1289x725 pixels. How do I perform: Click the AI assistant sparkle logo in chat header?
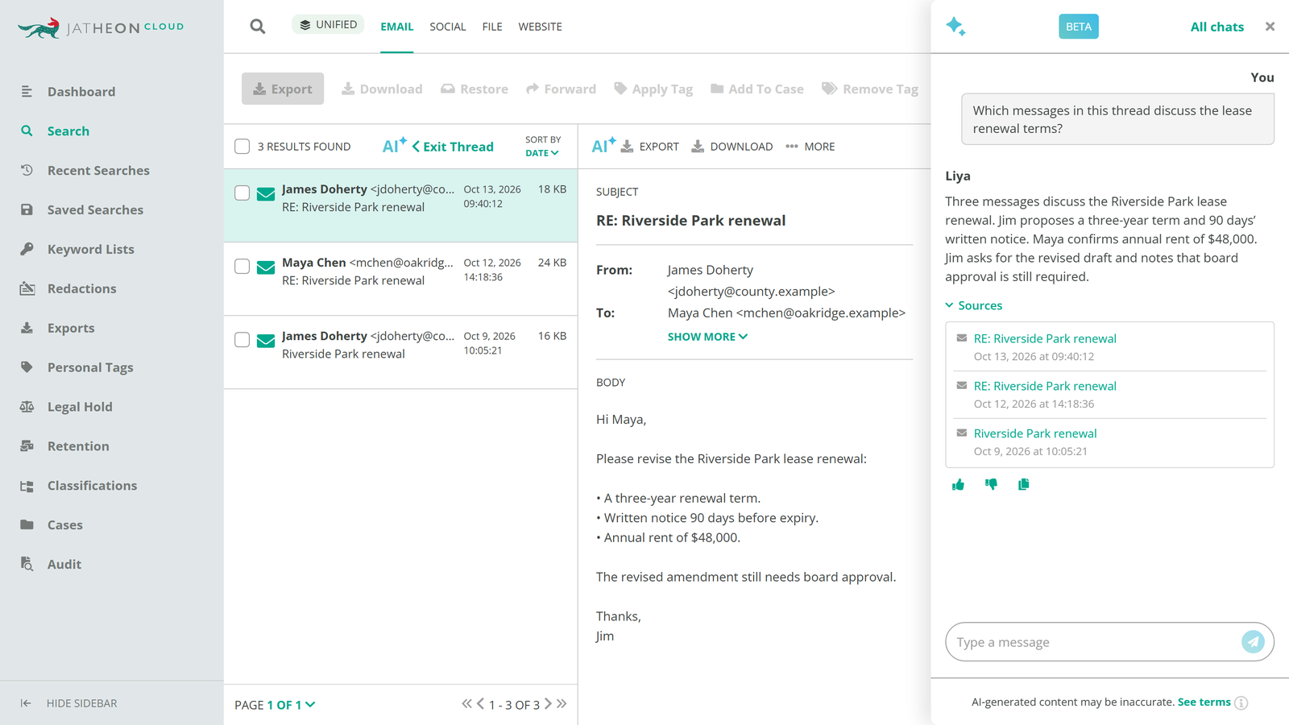[x=955, y=27]
